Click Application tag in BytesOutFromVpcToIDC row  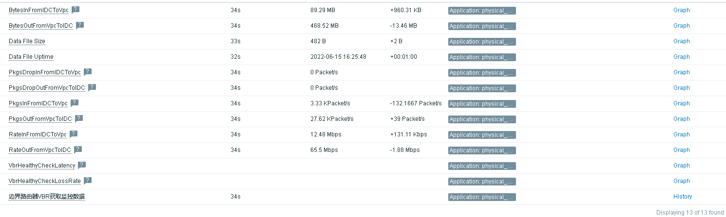[x=482, y=26]
